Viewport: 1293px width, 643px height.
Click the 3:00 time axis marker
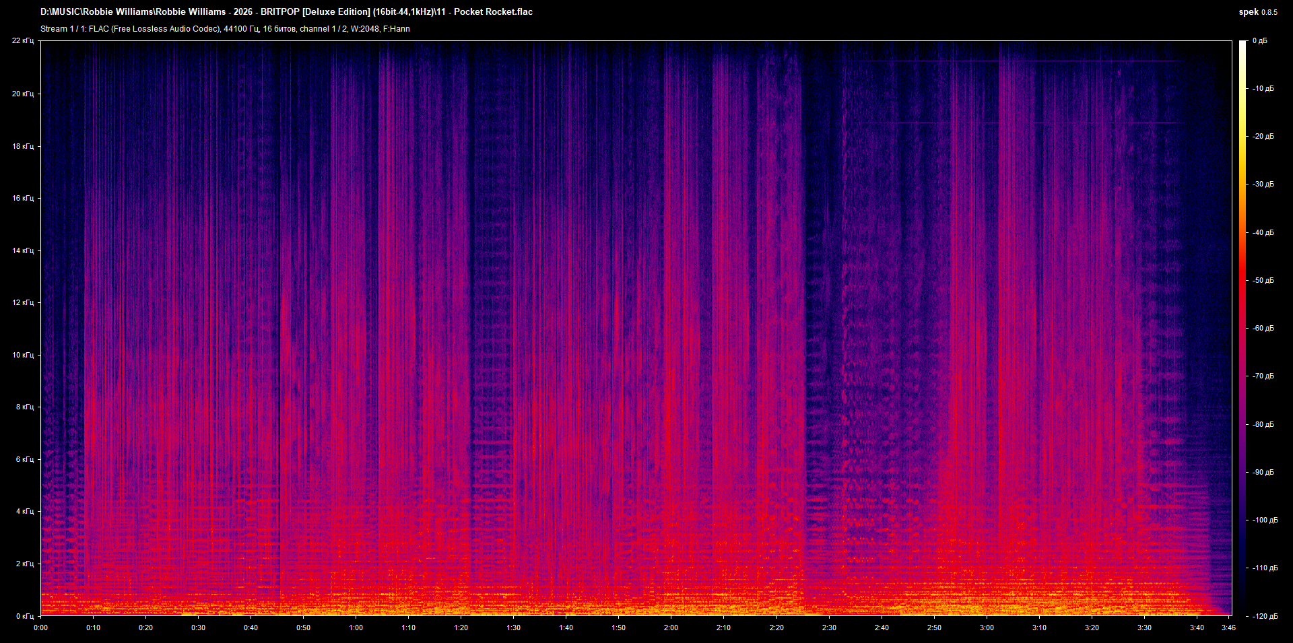[987, 628]
